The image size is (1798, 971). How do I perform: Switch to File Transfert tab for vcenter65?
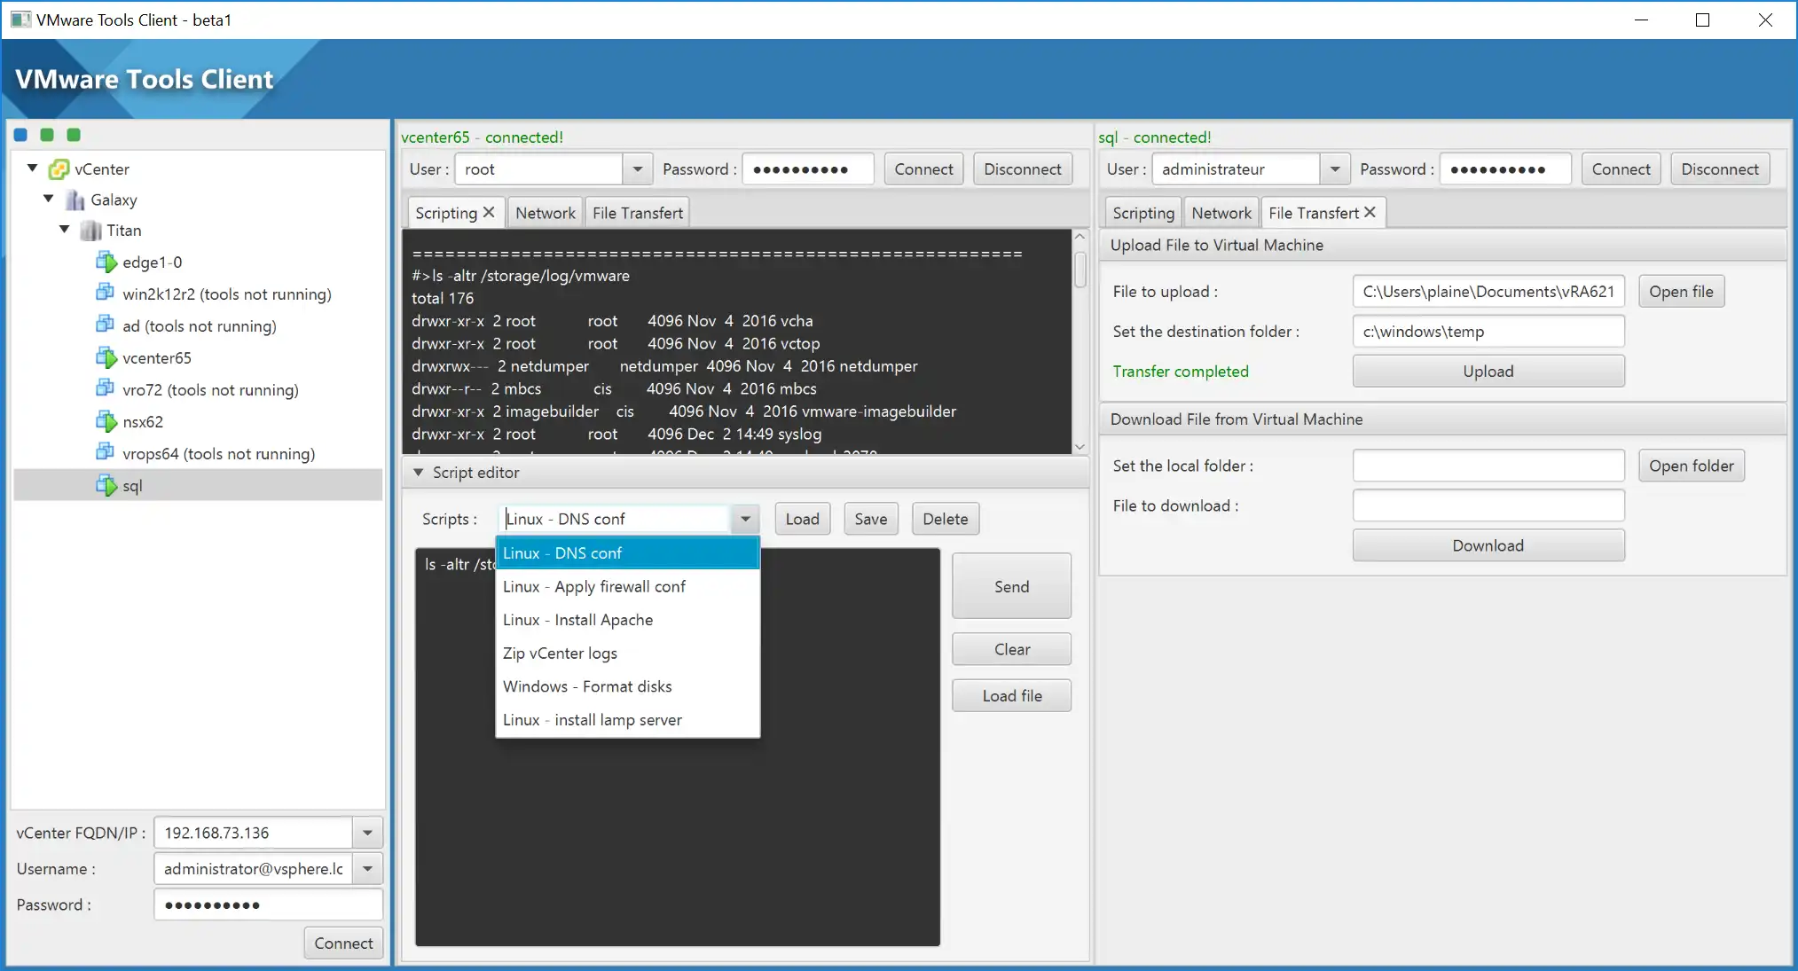click(639, 212)
